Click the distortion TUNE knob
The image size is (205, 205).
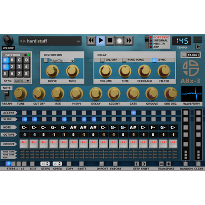pos(72,71)
